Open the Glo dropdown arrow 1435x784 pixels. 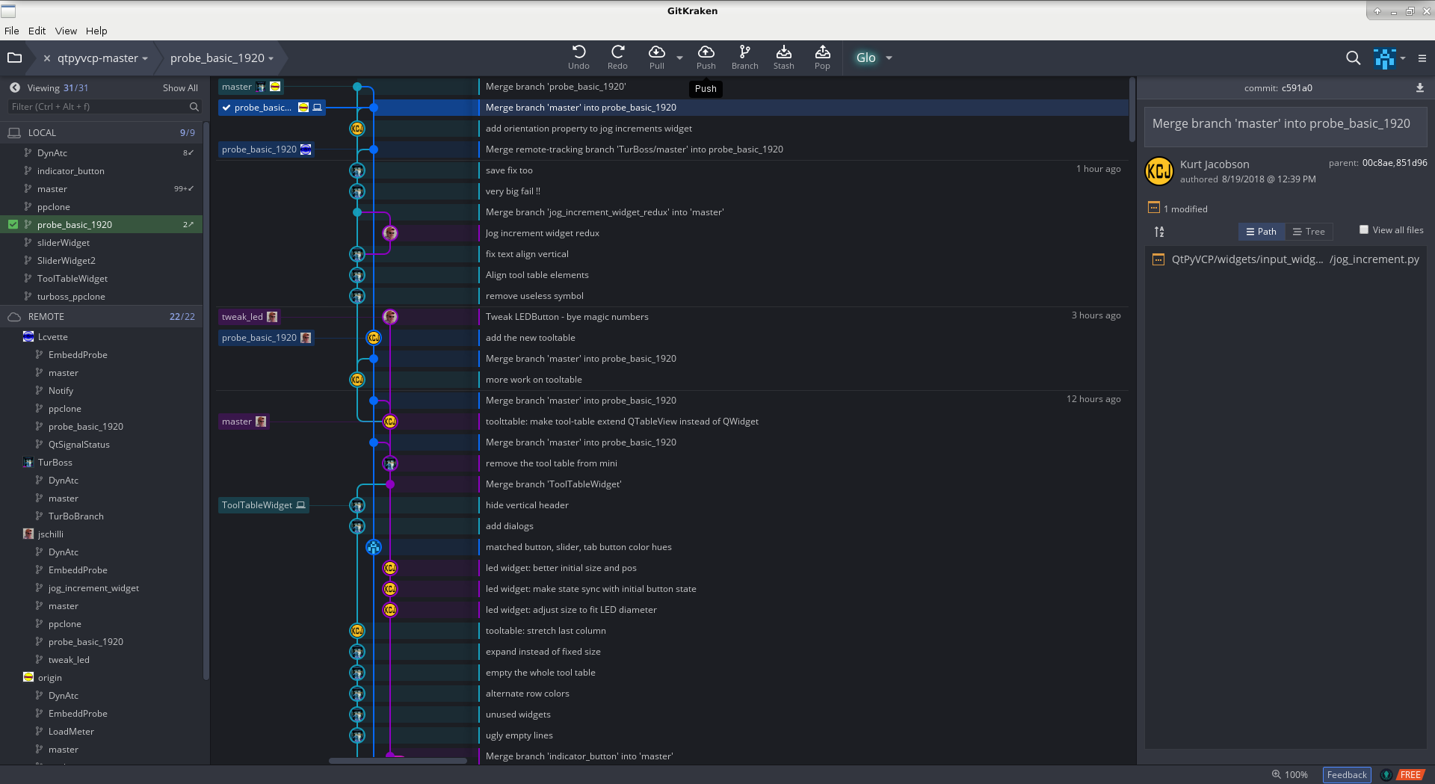point(889,58)
